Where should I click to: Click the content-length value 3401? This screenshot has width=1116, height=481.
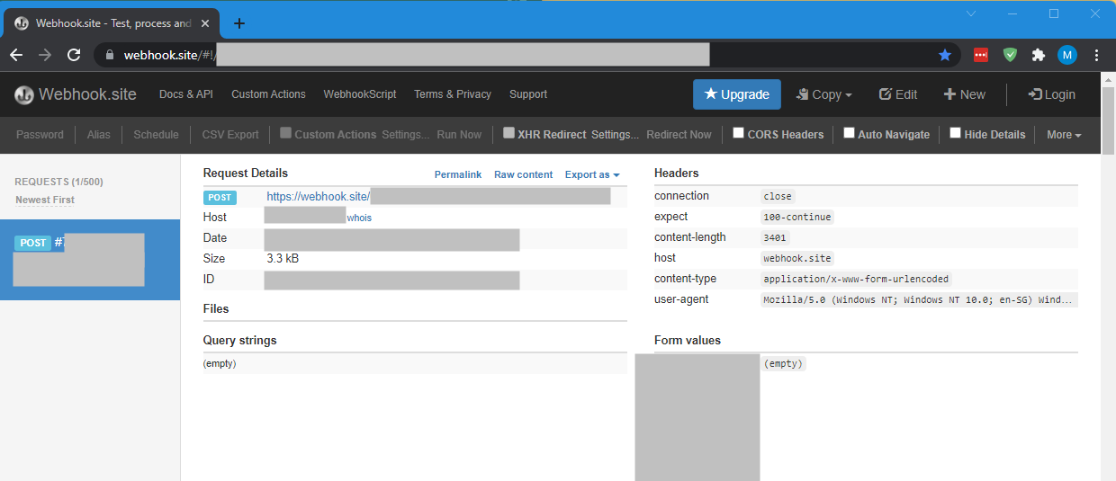(774, 238)
